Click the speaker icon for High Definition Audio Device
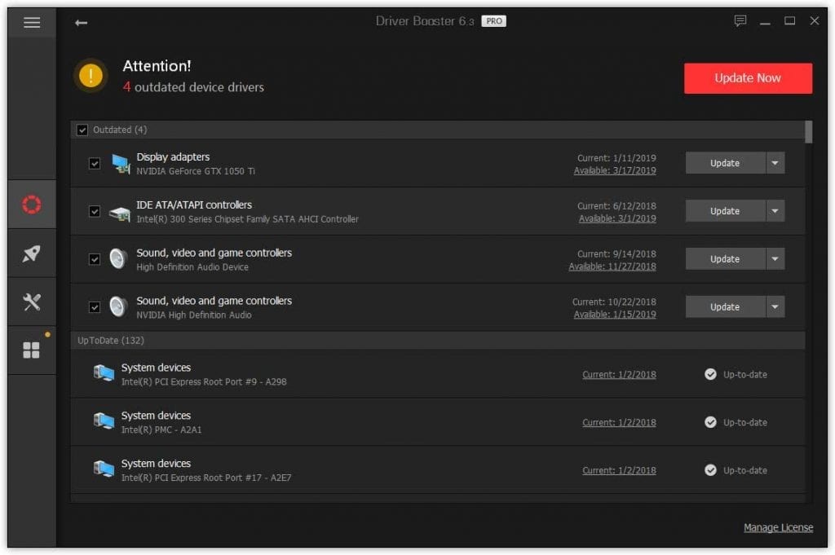The width and height of the screenshot is (835, 555). 118,258
